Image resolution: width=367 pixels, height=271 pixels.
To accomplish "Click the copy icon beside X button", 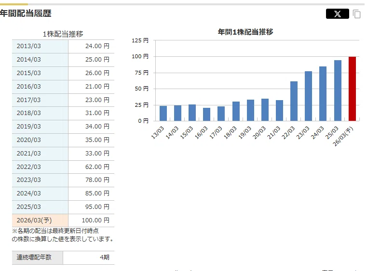I will tap(356, 14).
